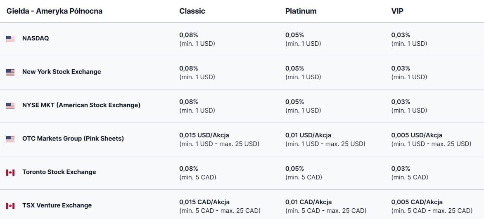484x219 pixels.
Task: Click the US flag beside OTC Markets Group
Action: pos(10,139)
